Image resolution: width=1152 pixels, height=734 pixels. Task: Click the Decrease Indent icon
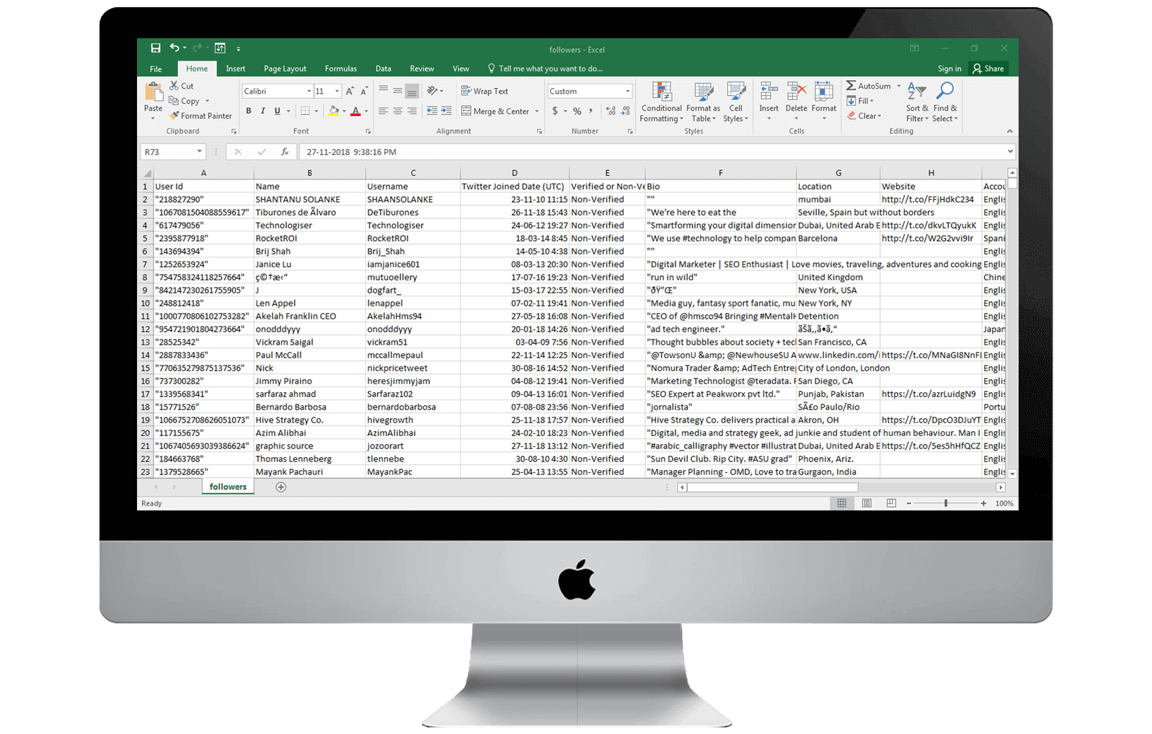click(x=432, y=111)
